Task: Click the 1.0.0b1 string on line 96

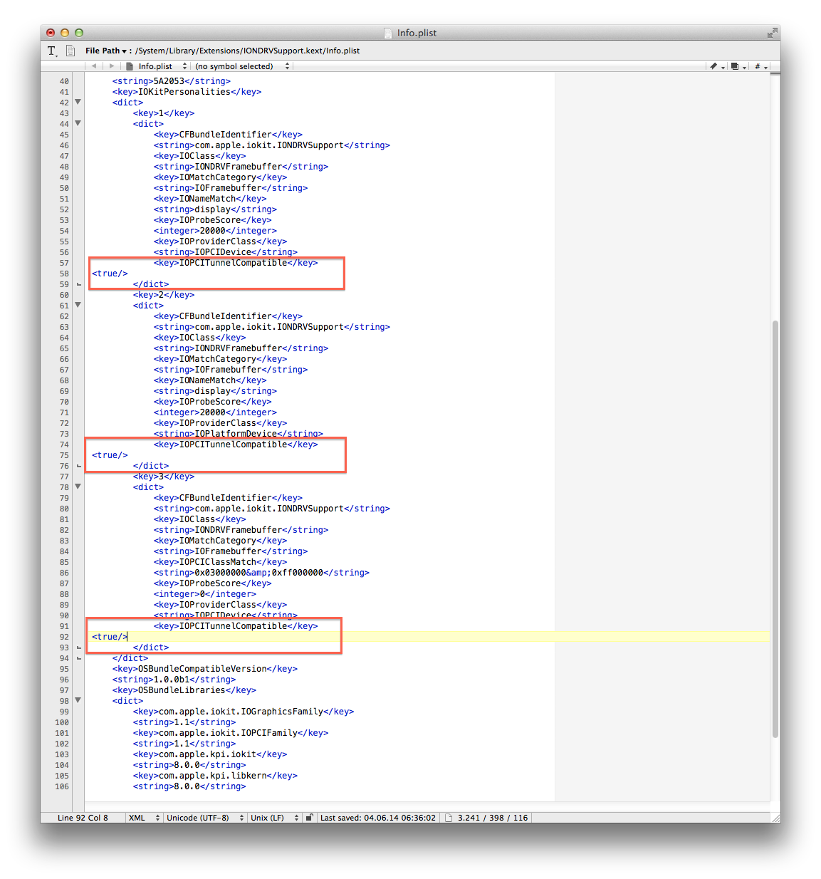Action: point(174,680)
